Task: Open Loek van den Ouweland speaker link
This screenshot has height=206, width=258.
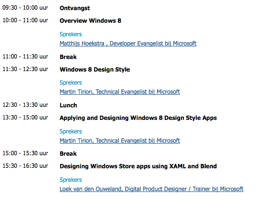Action: point(151,189)
